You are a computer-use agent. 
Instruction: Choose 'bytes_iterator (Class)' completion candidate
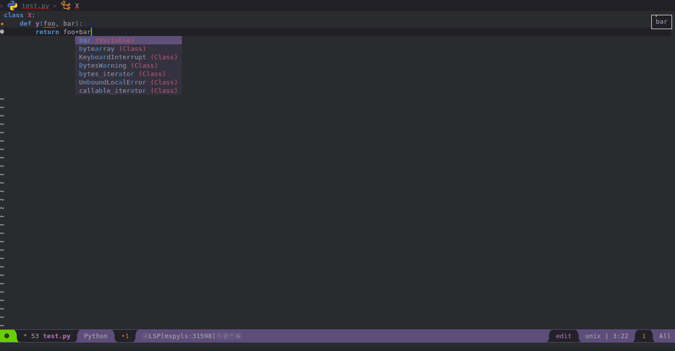tap(128, 74)
